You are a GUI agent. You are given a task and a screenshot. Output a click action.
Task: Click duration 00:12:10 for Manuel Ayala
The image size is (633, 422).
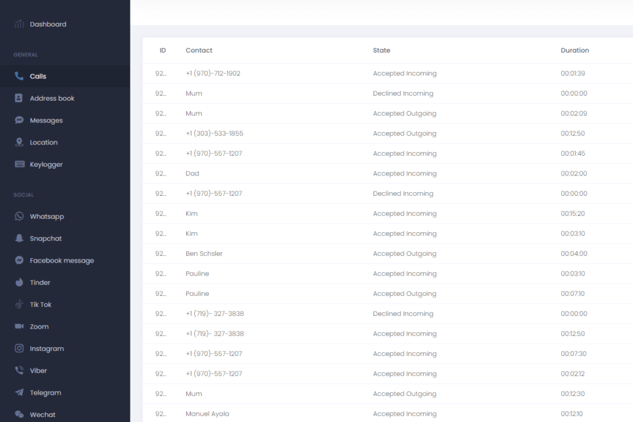tap(572, 413)
